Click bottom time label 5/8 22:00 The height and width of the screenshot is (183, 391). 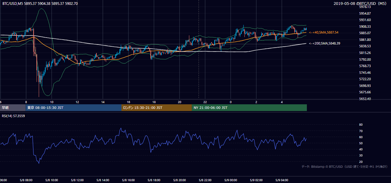(205, 180)
